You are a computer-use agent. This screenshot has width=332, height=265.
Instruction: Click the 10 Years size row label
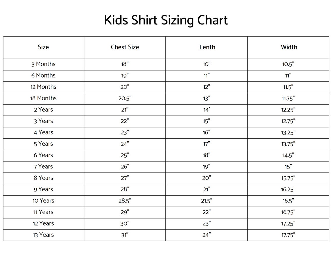43,201
